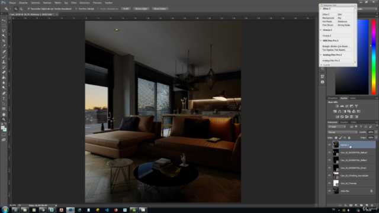Select the Crop tool
Viewport: 379px width, 213px height.
pos(4,41)
